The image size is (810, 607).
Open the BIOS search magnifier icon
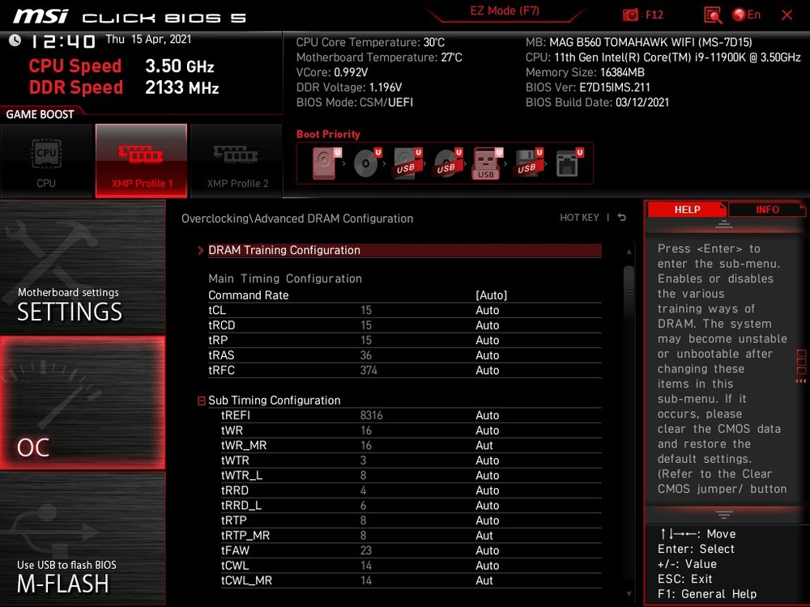(713, 15)
